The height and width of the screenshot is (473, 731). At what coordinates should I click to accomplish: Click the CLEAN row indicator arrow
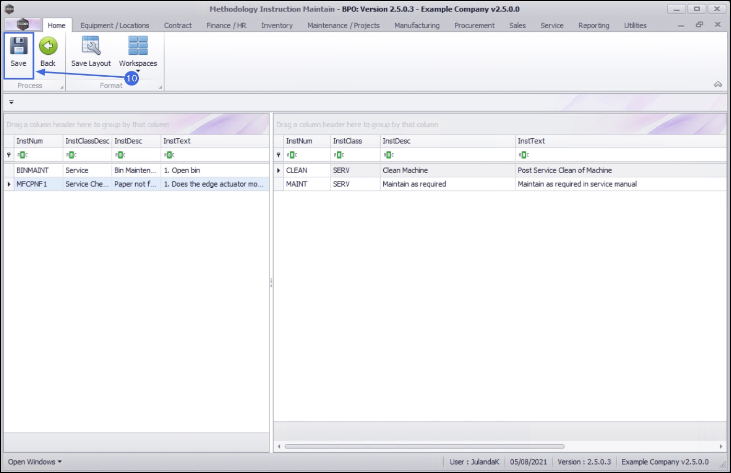coord(278,171)
